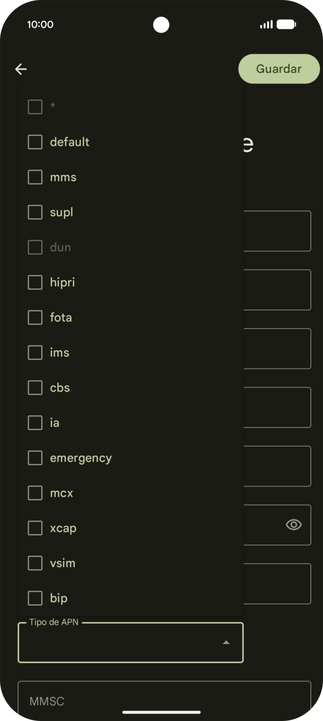323x721 pixels.
Task: Tick the bip checkbox
Action: click(x=35, y=598)
